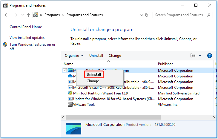Expand the More options view dropdown arrow
This screenshot has width=218, height=139.
point(200,56)
